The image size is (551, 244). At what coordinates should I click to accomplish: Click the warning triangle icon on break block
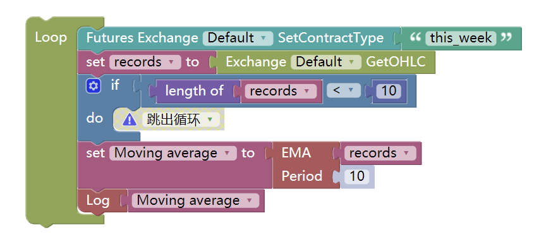[x=130, y=120]
